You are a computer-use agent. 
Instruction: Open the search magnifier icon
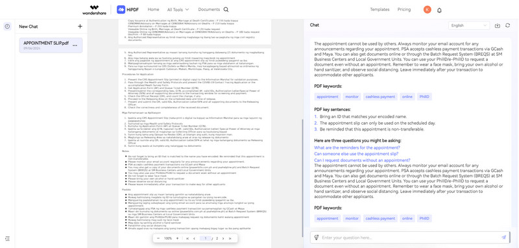tap(226, 10)
